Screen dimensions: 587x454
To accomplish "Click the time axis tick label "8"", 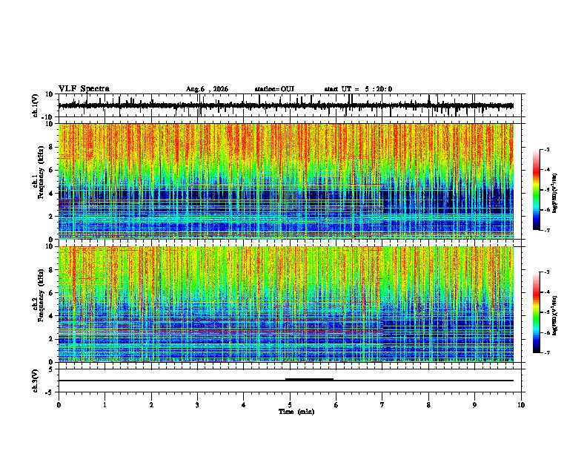I will [x=428, y=405].
